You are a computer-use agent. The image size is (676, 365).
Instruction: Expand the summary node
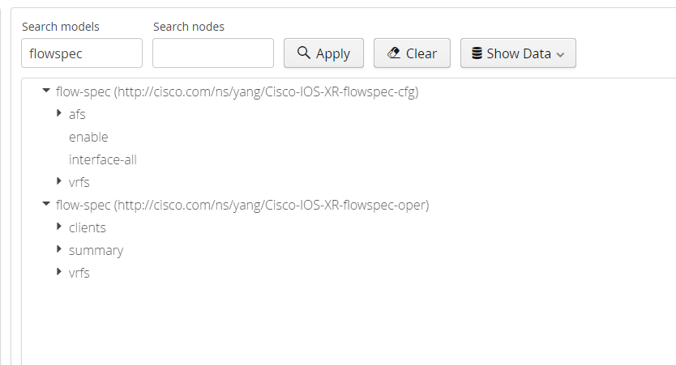[x=59, y=249]
